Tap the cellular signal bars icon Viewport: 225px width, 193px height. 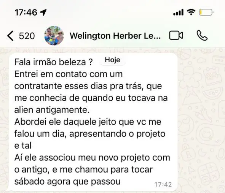179,12
